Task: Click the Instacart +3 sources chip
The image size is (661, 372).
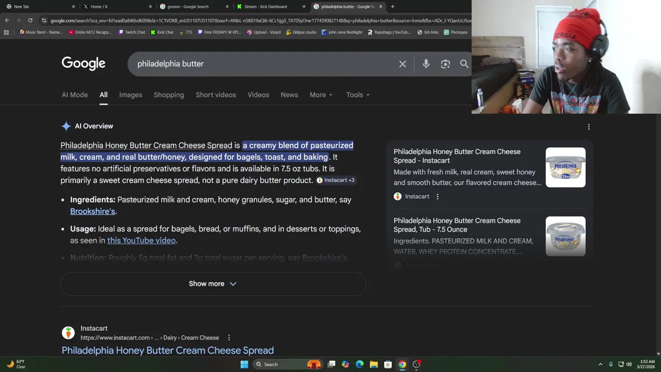Action: coord(336,180)
